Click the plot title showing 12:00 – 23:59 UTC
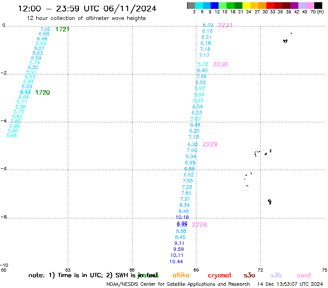Image resolution: width=328 pixels, height=288 pixels. click(x=87, y=9)
